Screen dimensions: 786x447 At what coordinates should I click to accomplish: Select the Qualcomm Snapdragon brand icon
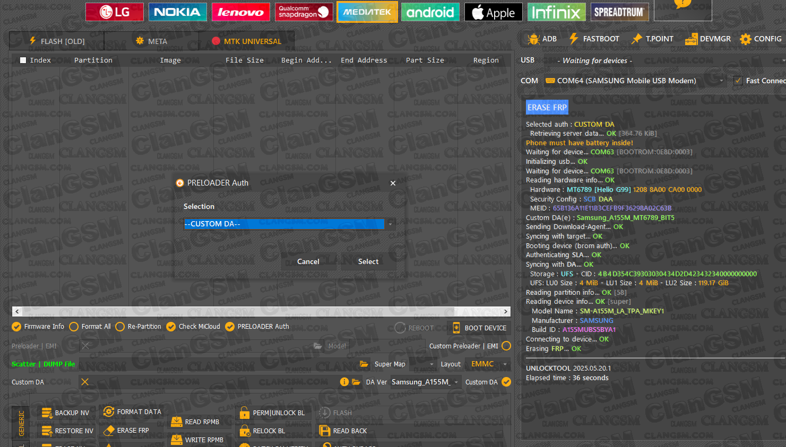click(304, 12)
